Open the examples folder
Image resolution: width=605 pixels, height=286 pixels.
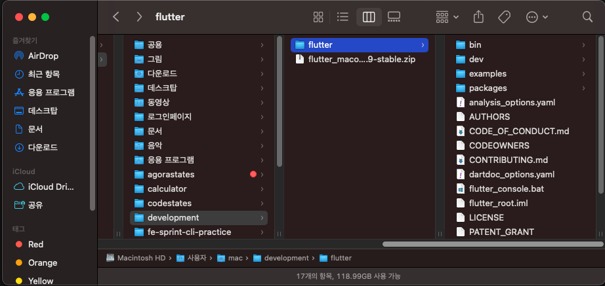coord(520,73)
